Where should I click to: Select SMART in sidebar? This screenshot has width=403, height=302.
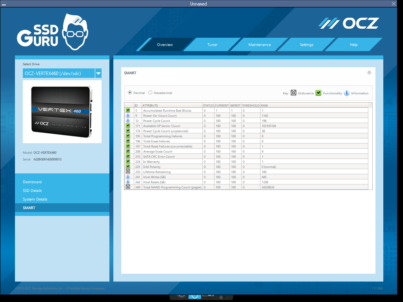(x=62, y=208)
